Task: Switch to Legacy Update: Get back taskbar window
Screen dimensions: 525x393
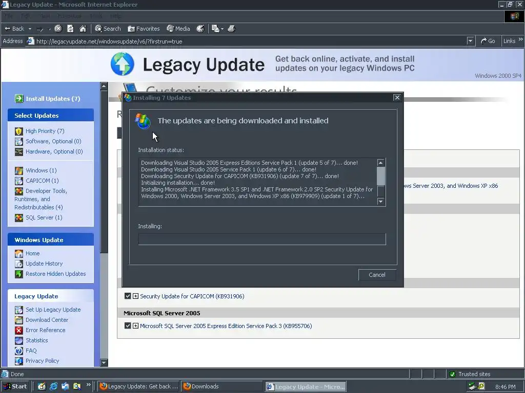Action: 139,386
